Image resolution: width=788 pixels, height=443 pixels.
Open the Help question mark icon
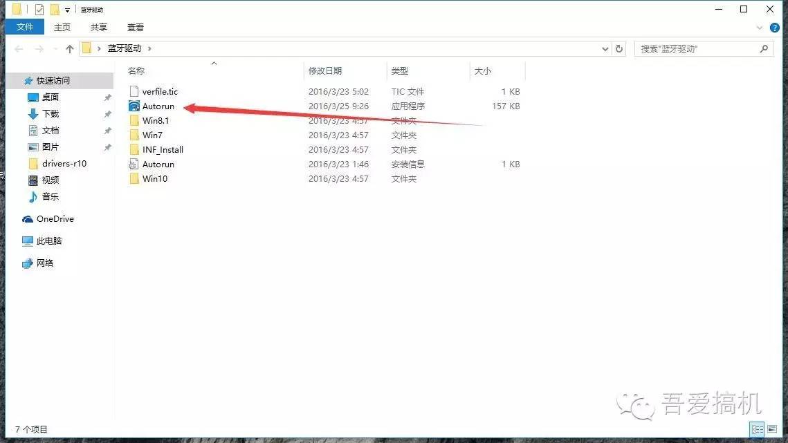click(776, 28)
